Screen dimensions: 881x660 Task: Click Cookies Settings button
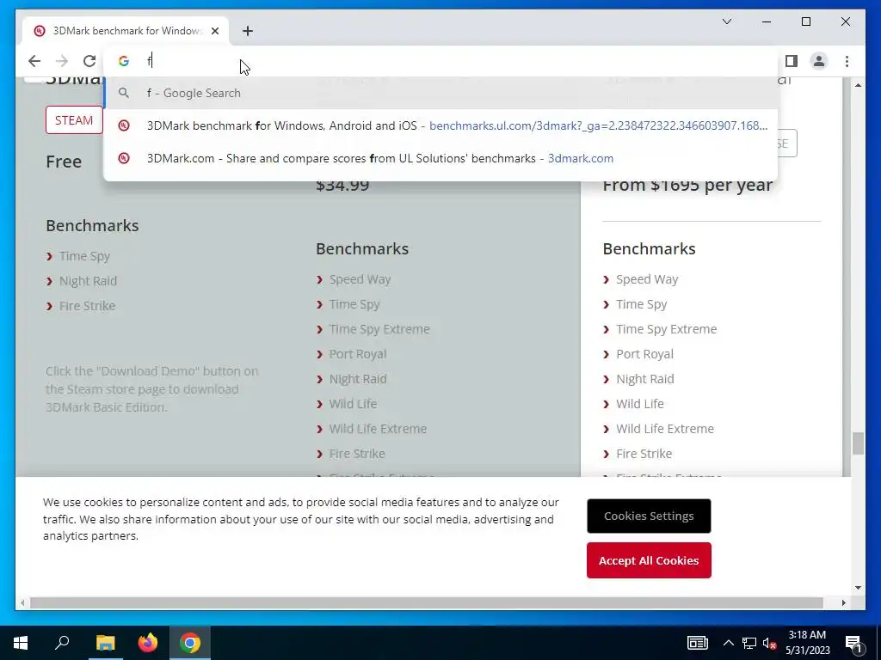[649, 516]
